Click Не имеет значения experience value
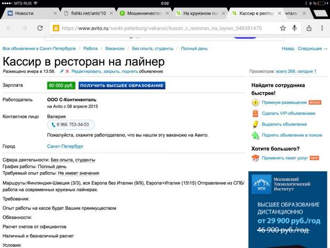 coord(78,173)
